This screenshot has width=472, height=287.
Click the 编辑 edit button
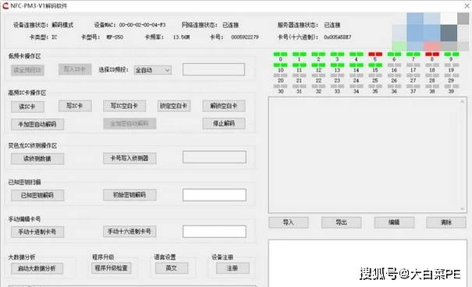coord(394,222)
